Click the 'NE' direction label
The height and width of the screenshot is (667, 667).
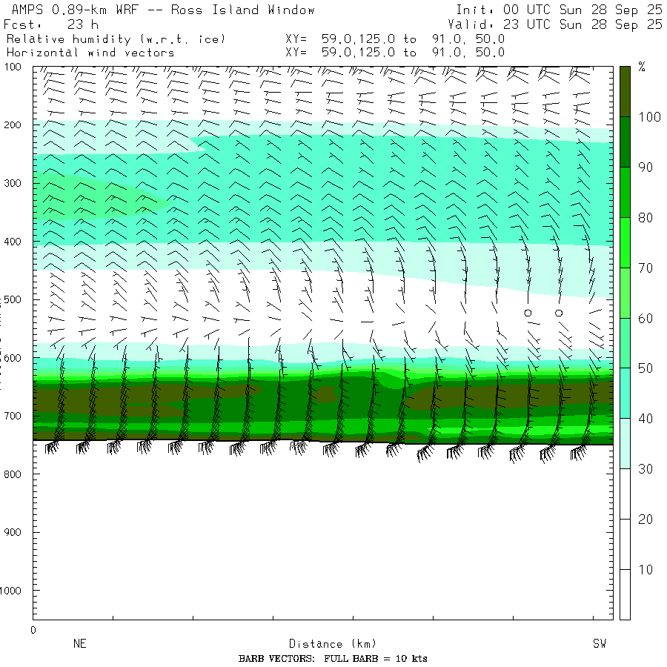(79, 643)
